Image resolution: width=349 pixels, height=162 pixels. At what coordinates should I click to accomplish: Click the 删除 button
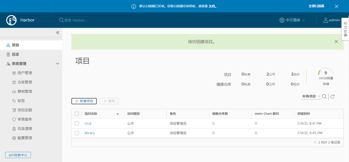tap(109, 101)
